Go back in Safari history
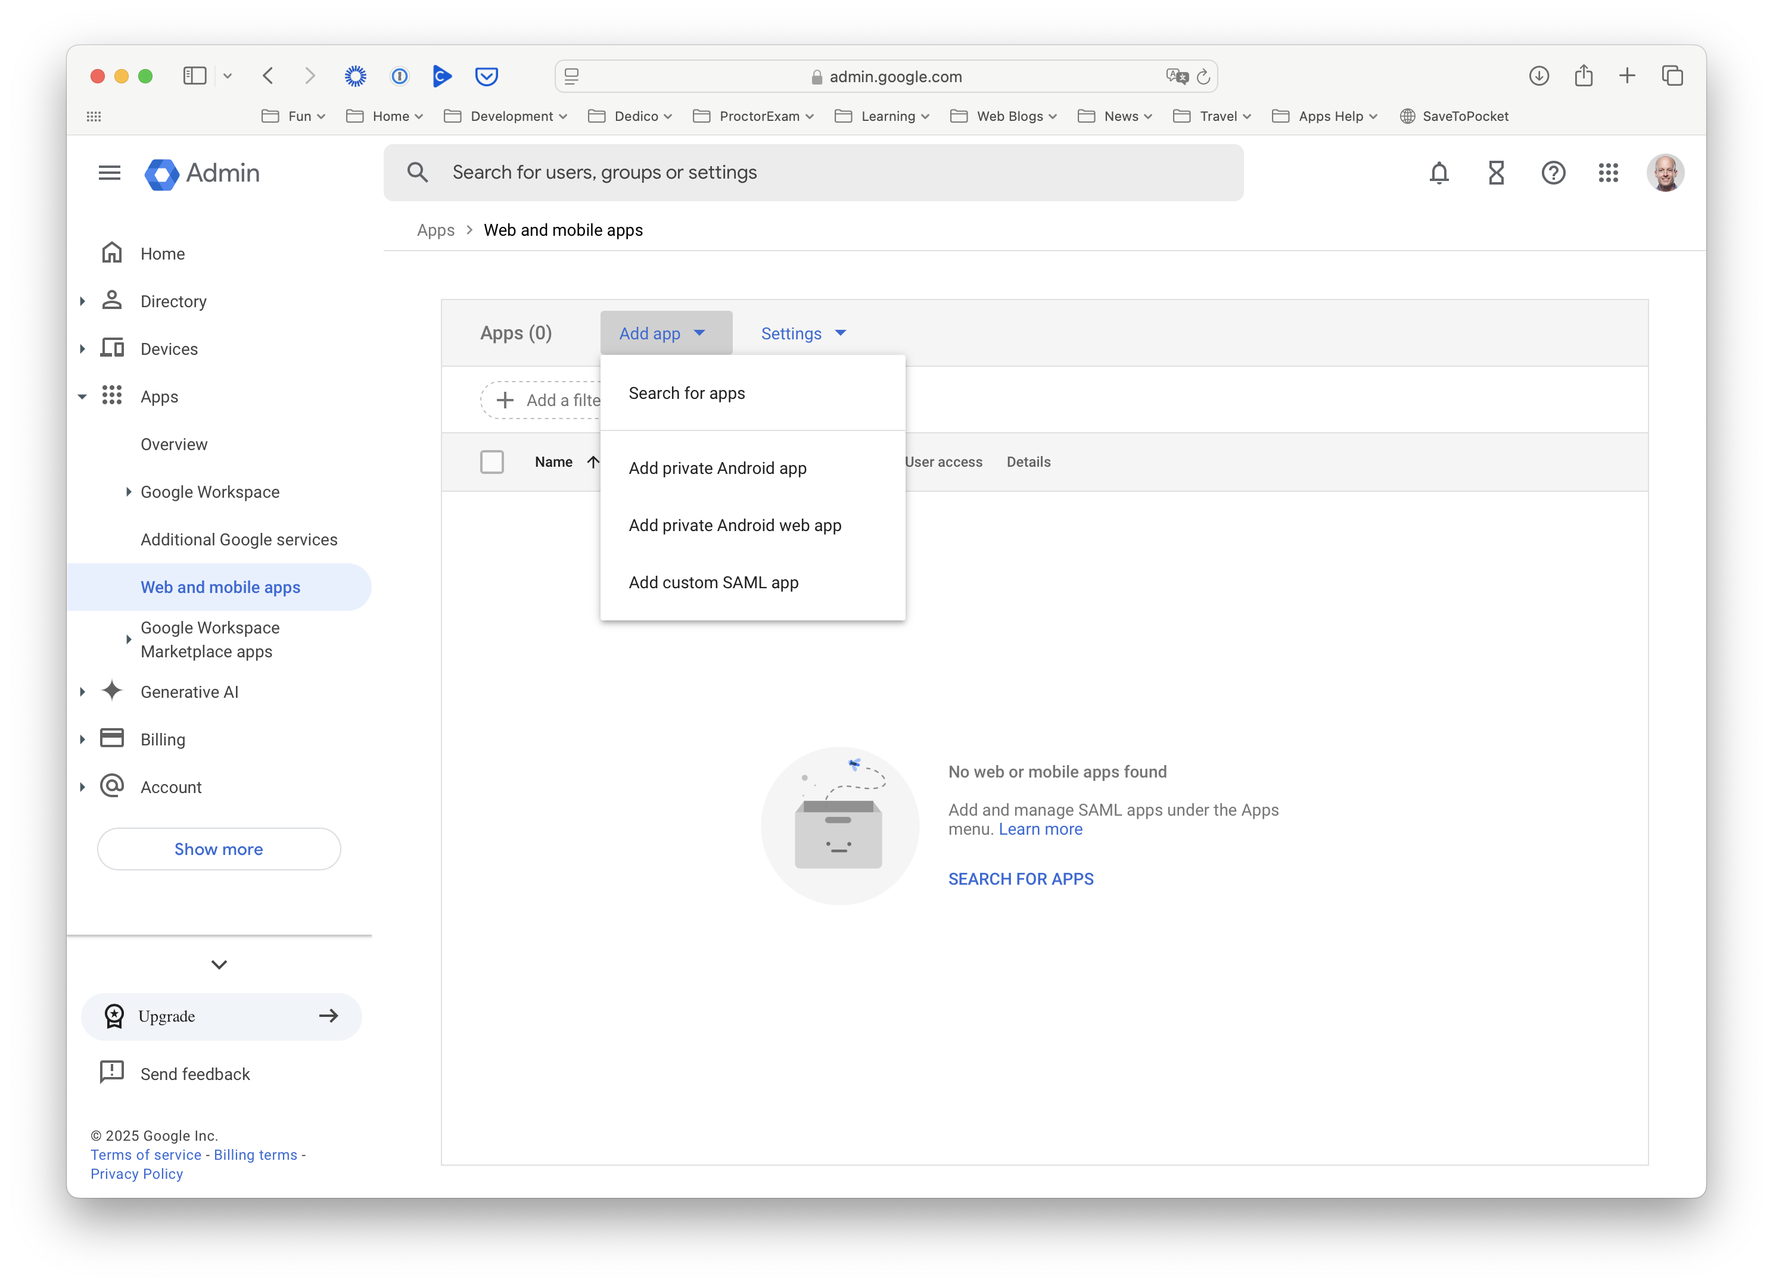 click(268, 76)
